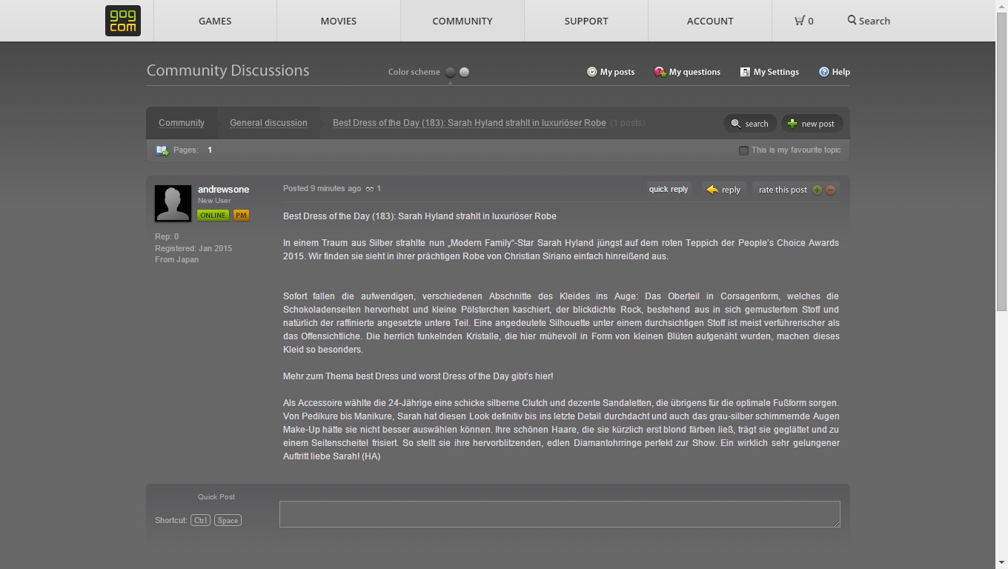This screenshot has height=569, width=1008.
Task: Click 'From Japan' text
Action: [176, 259]
